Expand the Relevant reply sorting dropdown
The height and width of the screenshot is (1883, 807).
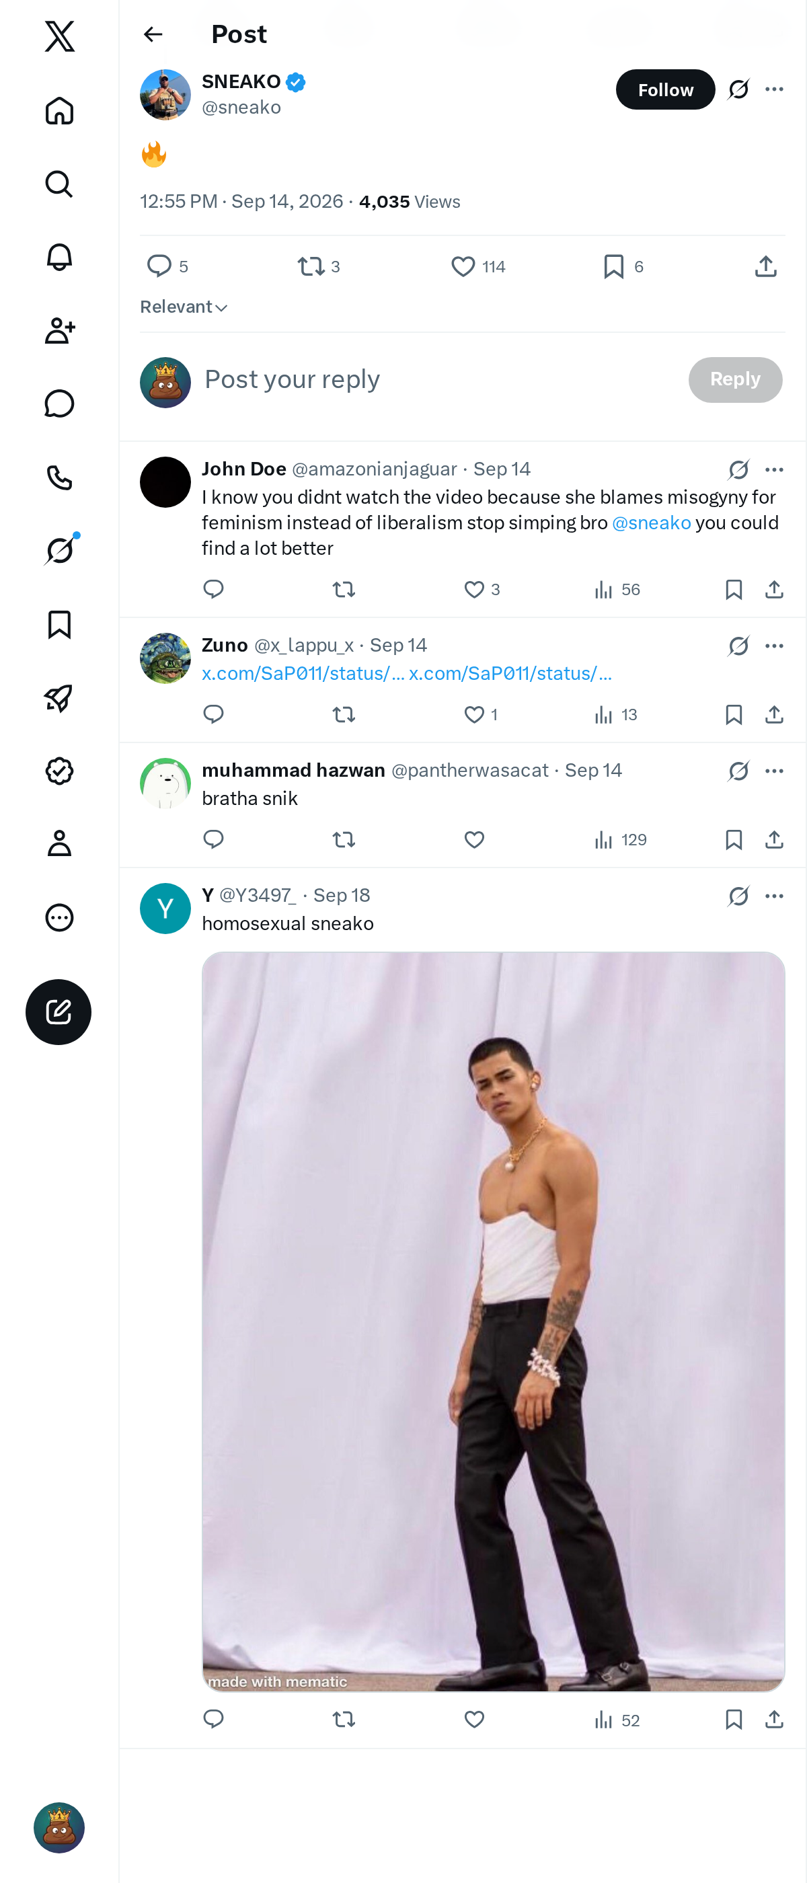point(184,307)
